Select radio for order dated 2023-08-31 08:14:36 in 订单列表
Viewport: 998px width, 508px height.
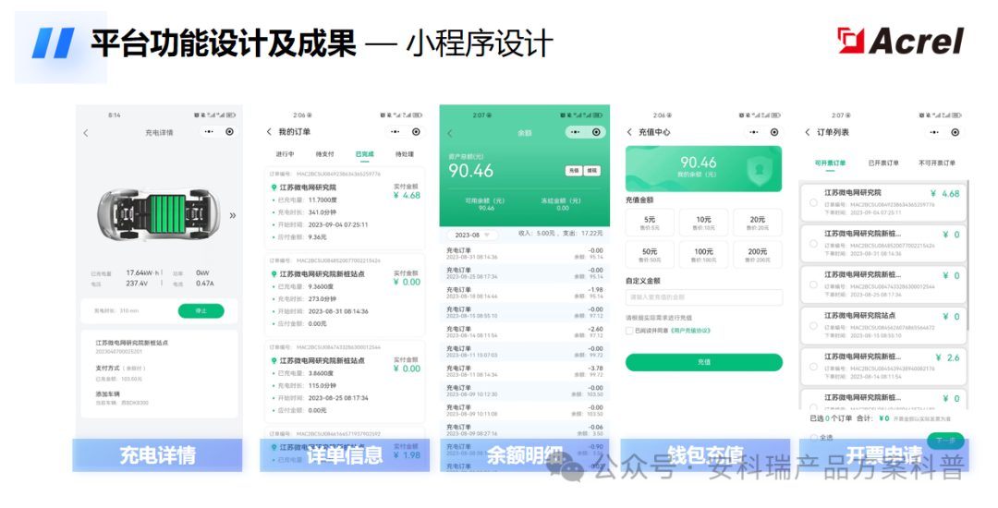click(813, 244)
